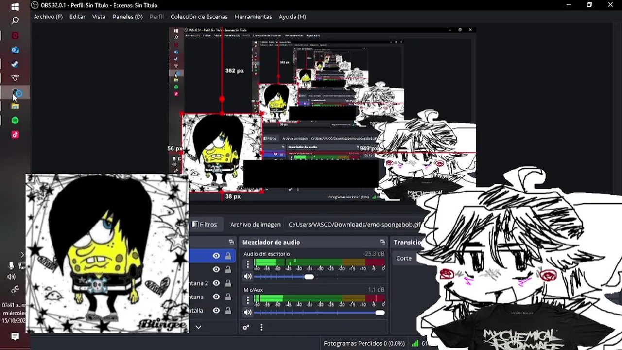Toggle eye icon for 'ntana 2' source

[x=216, y=283]
